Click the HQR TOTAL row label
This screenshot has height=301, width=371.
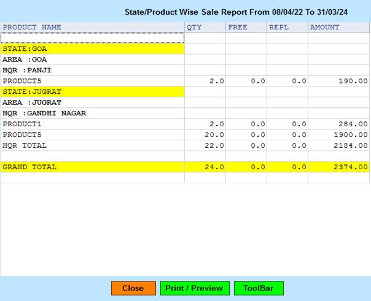coord(25,145)
